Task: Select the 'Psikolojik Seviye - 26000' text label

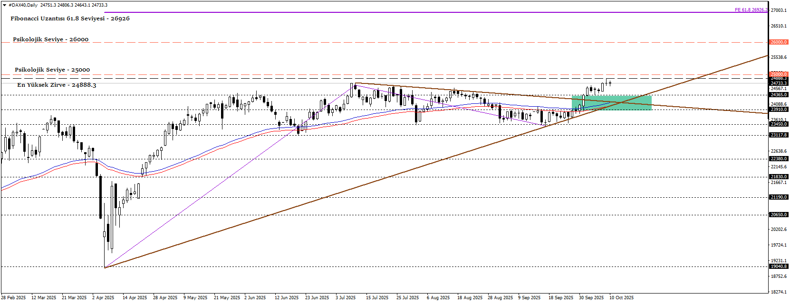Action: tap(50, 39)
